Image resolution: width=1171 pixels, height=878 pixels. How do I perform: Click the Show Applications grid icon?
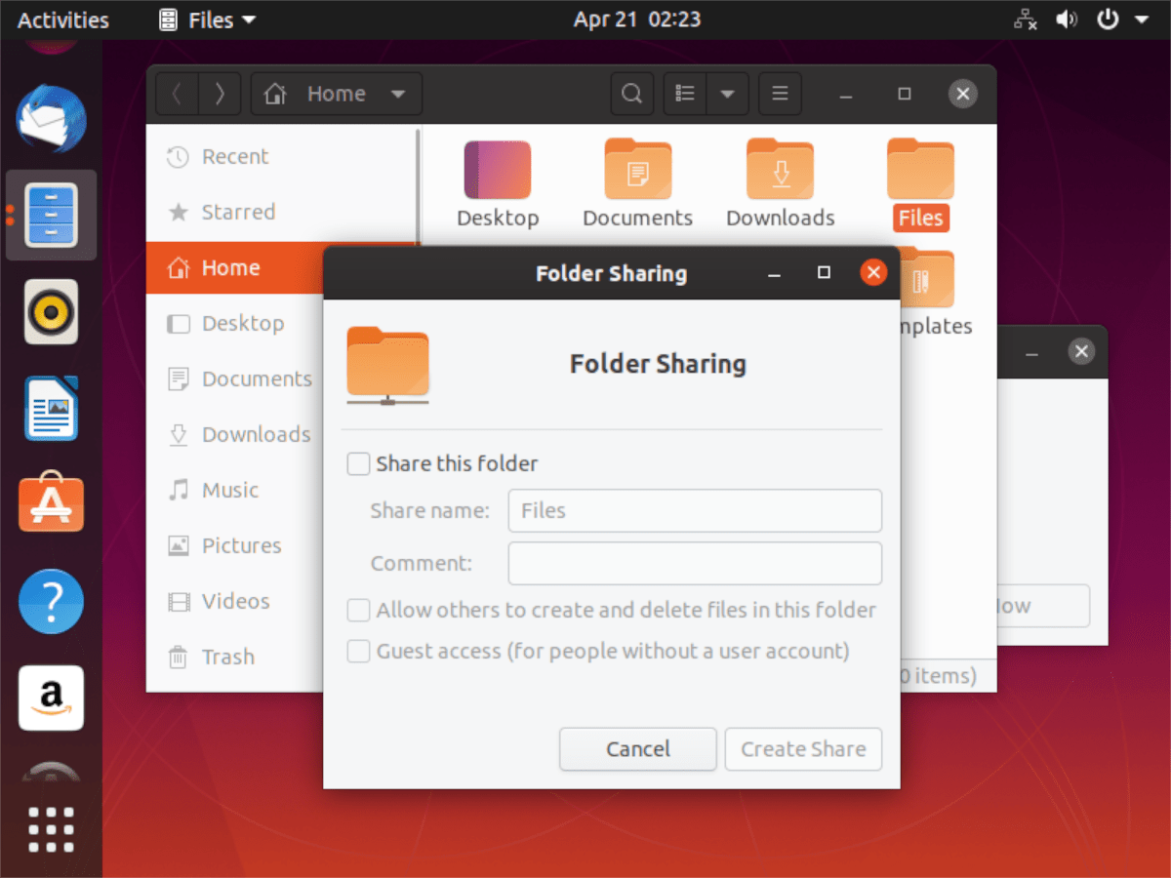click(51, 829)
